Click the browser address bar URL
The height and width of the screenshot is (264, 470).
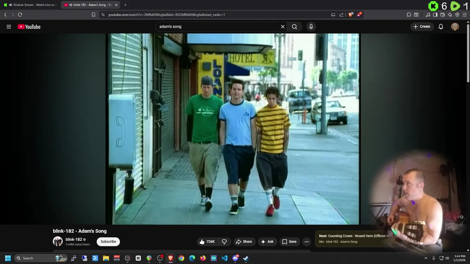pyautogui.click(x=166, y=15)
